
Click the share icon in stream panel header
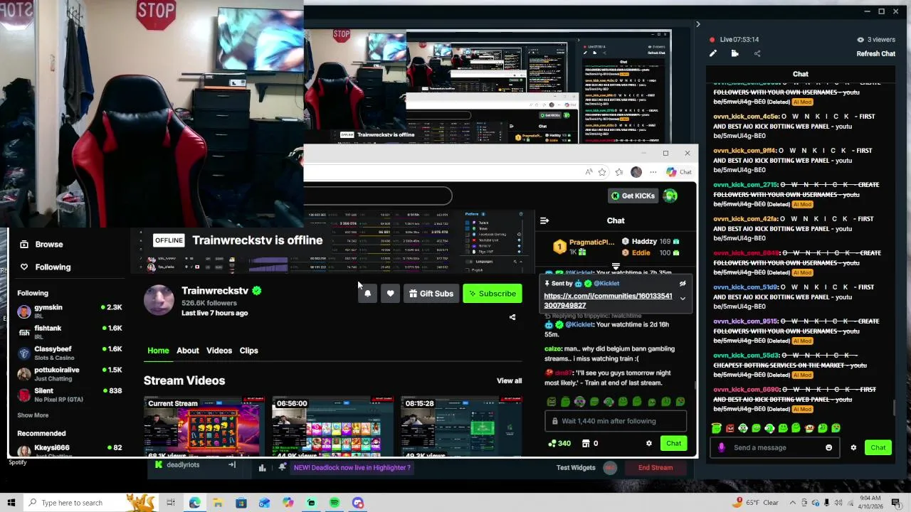757,53
